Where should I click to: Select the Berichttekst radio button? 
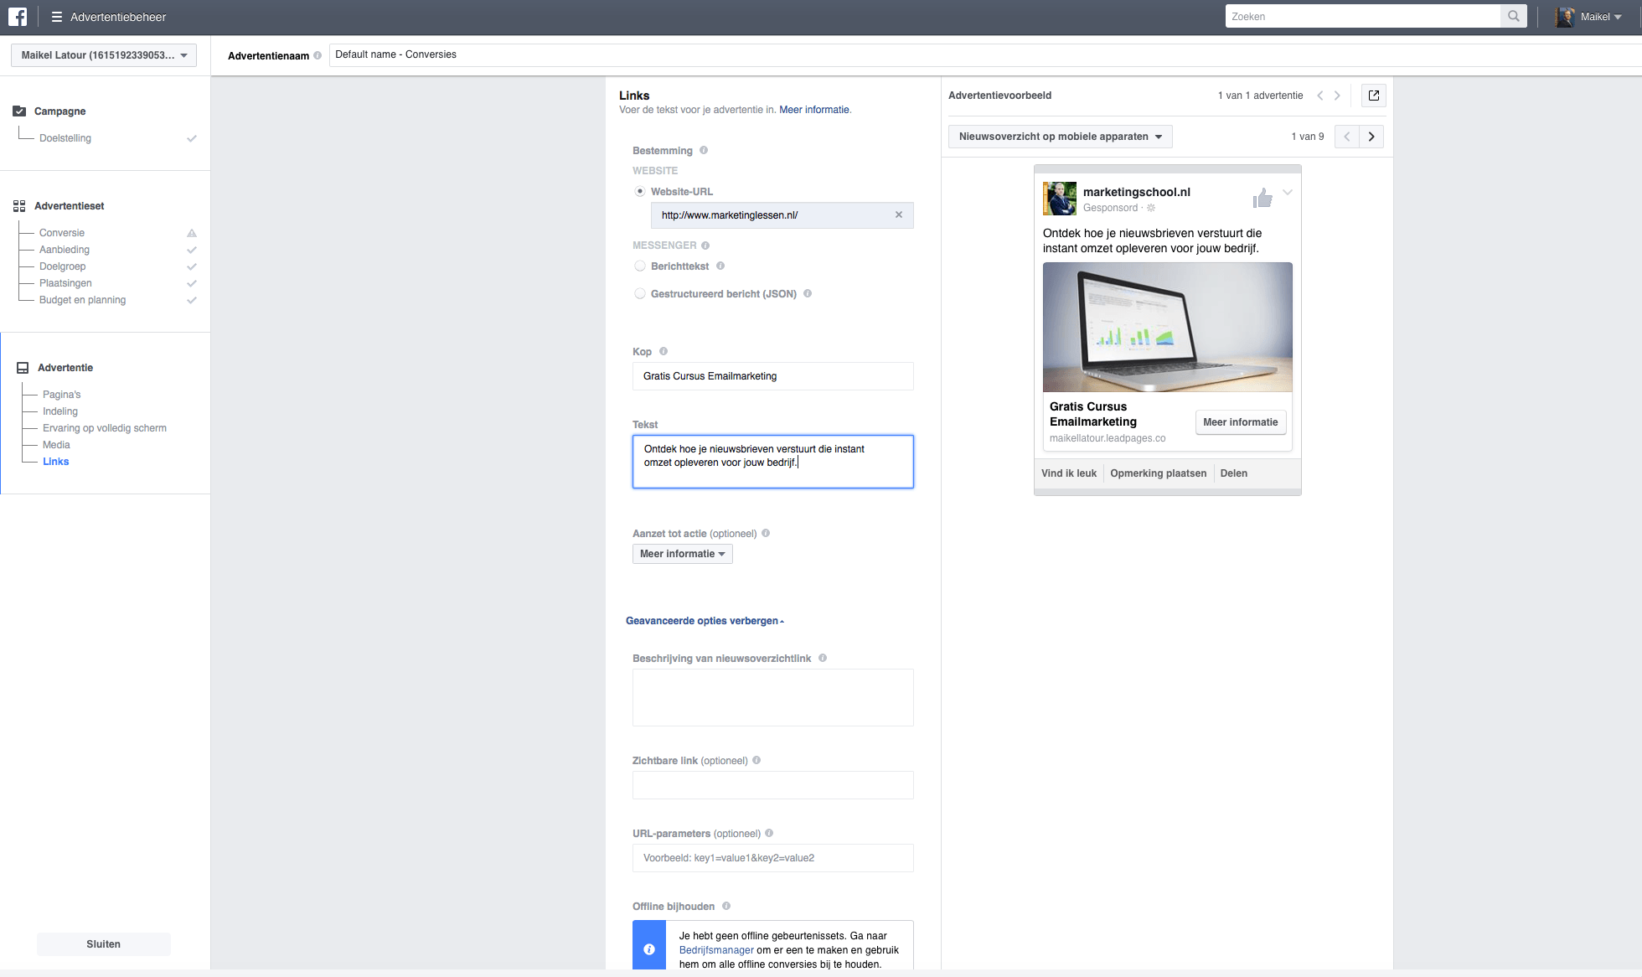(640, 266)
